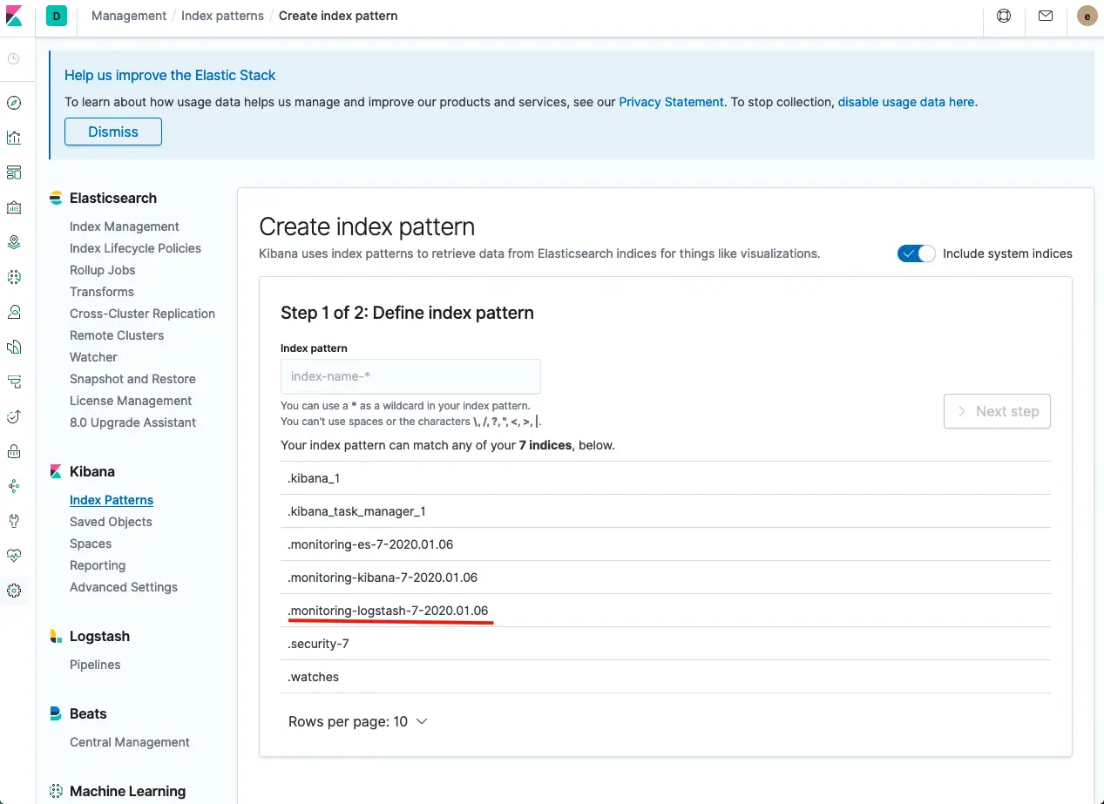
Task: Click the Index patterns breadcrumb
Action: [x=222, y=16]
